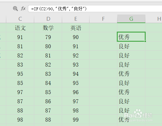Viewport: 162px width, 126px height.
Task: Click into the formula bar showing the IF formula
Action: point(95,9)
